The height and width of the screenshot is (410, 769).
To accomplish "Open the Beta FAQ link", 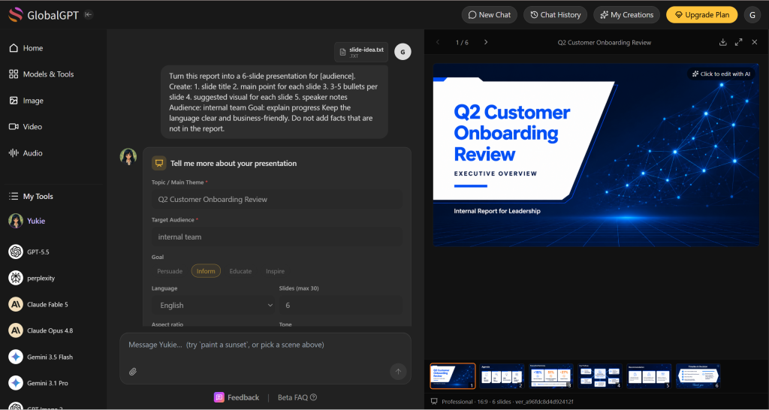I will point(297,397).
